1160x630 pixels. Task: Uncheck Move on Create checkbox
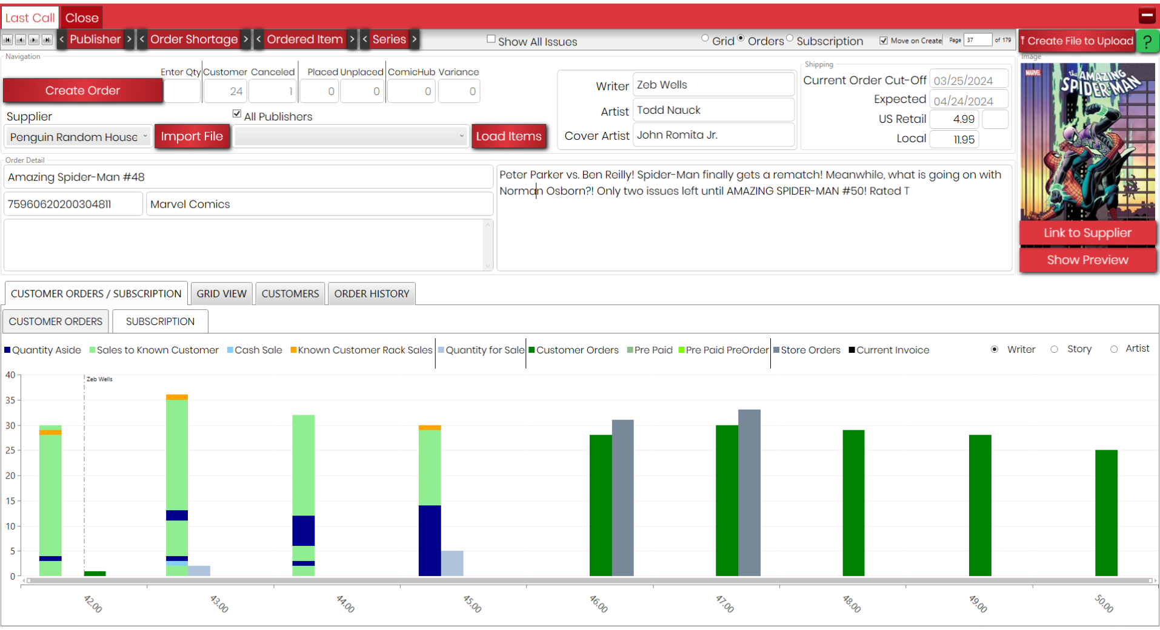click(x=884, y=41)
